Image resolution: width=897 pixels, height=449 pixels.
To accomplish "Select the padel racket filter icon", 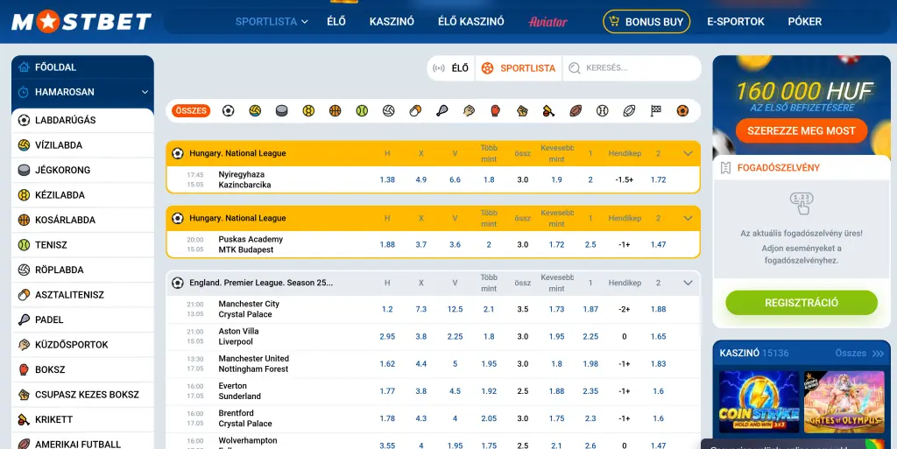I will [x=442, y=111].
